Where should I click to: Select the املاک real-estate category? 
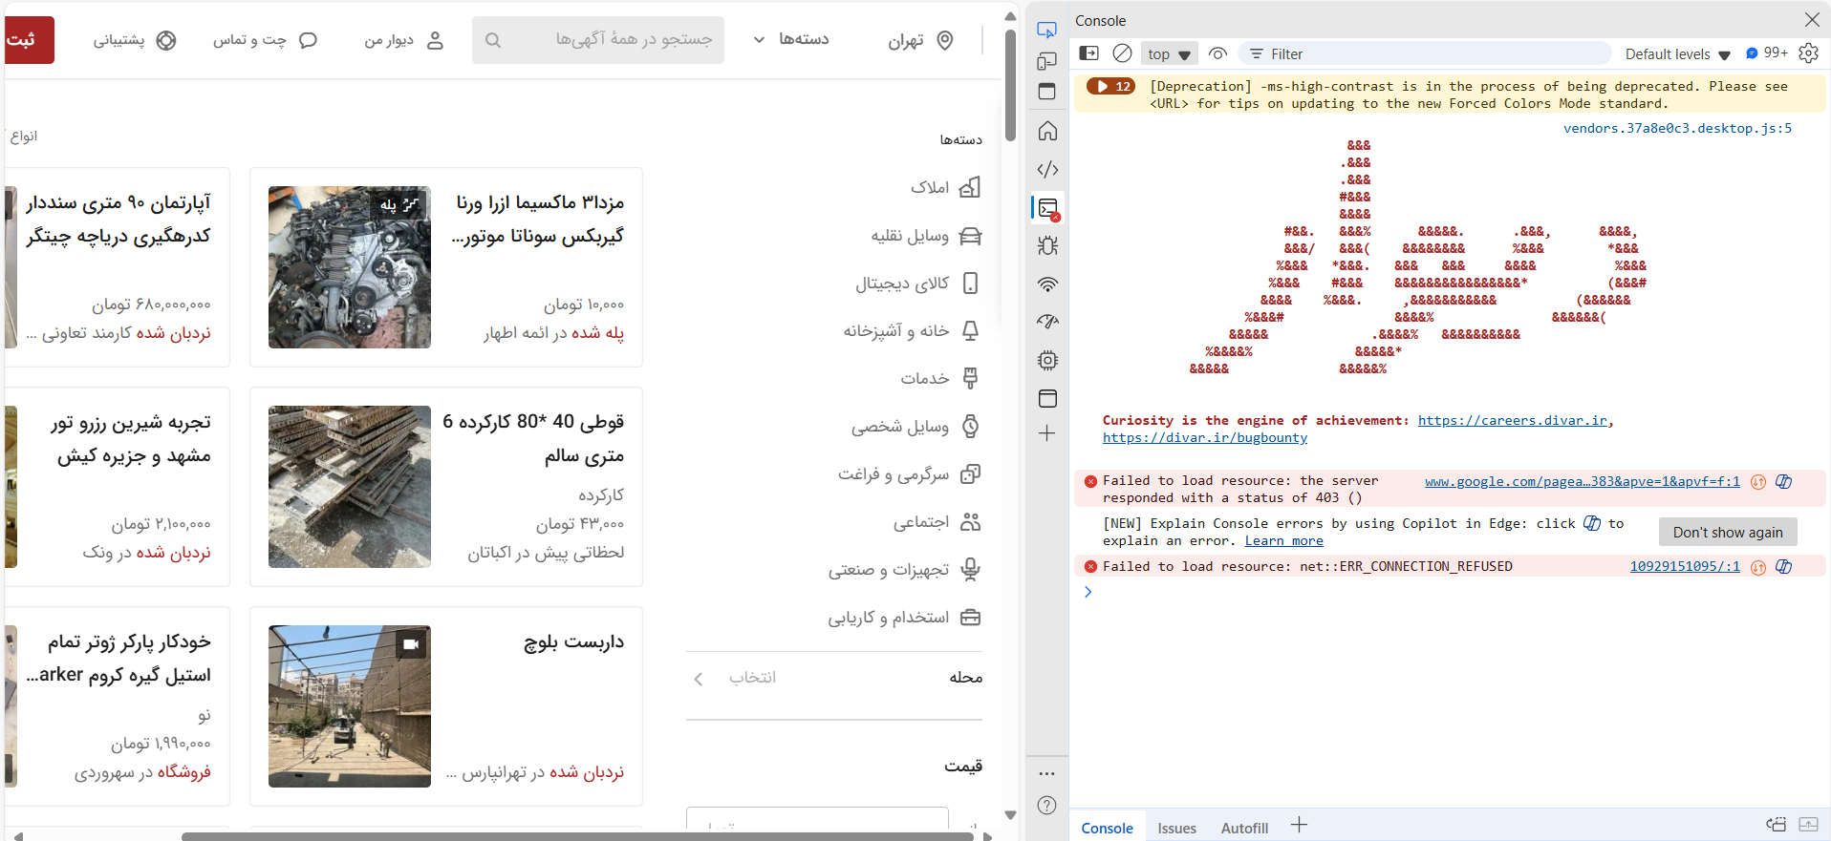[x=945, y=187]
